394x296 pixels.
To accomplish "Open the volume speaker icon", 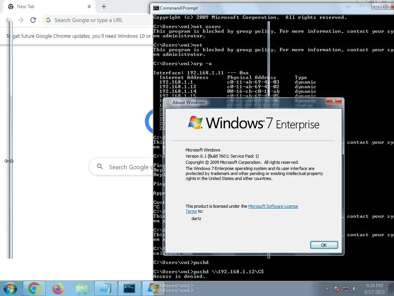I will point(355,289).
